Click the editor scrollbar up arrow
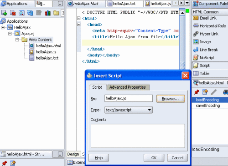228x166 pixels. [x=182, y=13]
